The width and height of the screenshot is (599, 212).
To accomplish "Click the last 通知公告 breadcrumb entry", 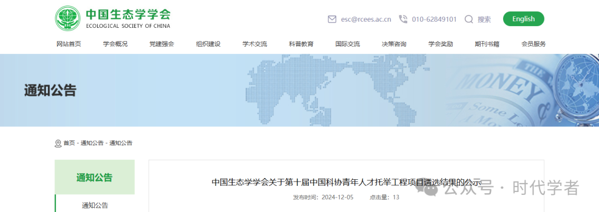I will pyautogui.click(x=121, y=143).
